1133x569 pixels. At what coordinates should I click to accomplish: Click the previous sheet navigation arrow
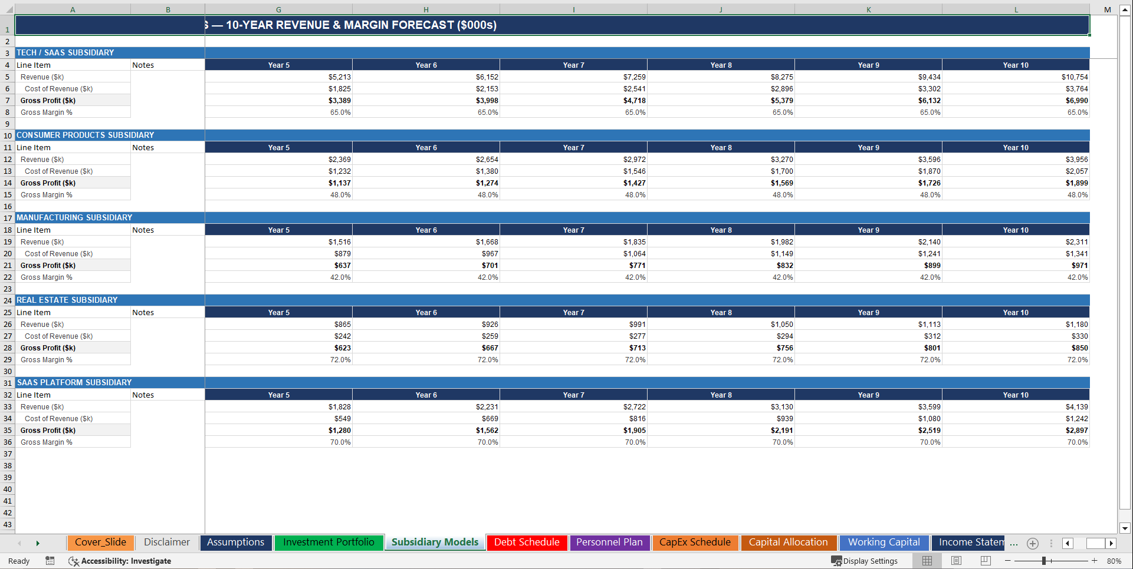pos(19,542)
